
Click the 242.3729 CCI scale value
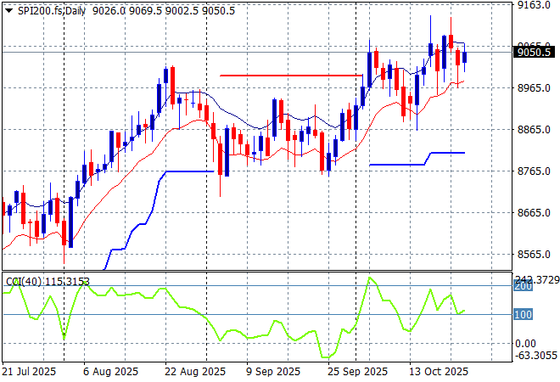point(537,280)
